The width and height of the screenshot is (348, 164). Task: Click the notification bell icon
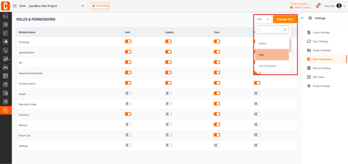pyautogui.click(x=317, y=6)
